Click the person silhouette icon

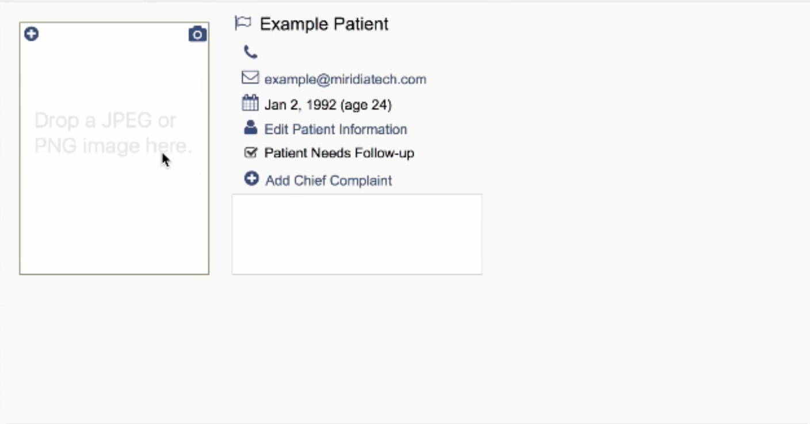point(250,128)
